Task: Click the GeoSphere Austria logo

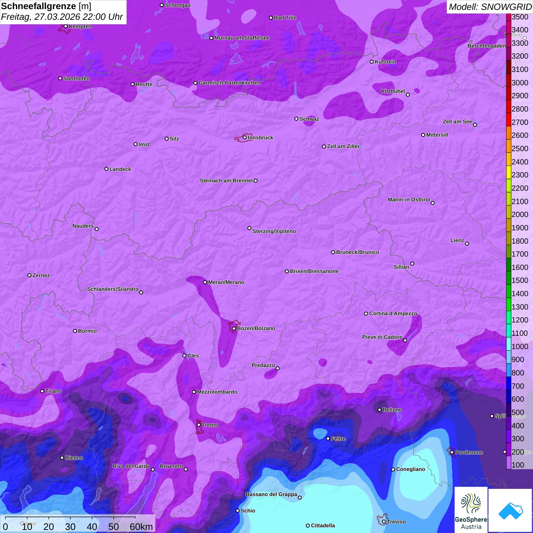Action: tap(471, 510)
